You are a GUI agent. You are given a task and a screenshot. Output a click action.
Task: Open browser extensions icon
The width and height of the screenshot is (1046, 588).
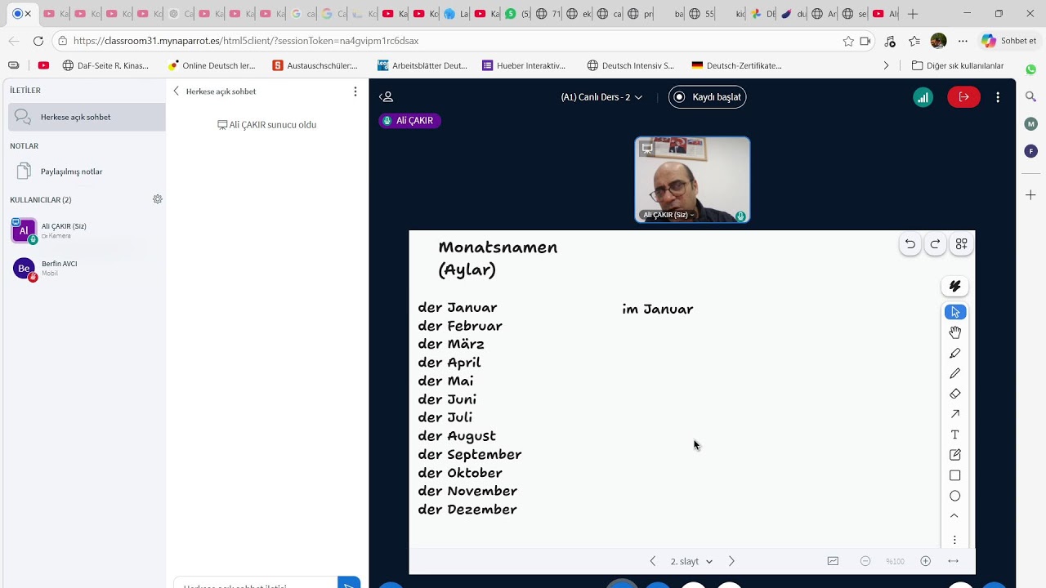890,41
